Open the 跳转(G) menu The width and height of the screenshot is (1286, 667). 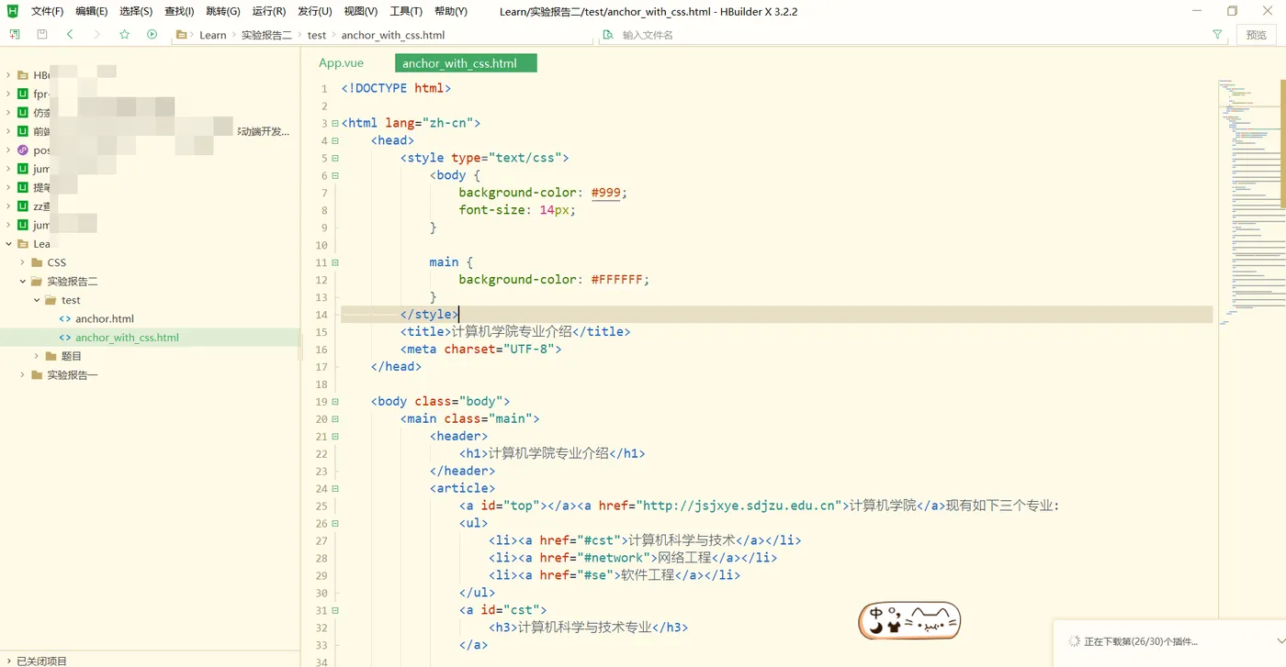[x=223, y=11]
